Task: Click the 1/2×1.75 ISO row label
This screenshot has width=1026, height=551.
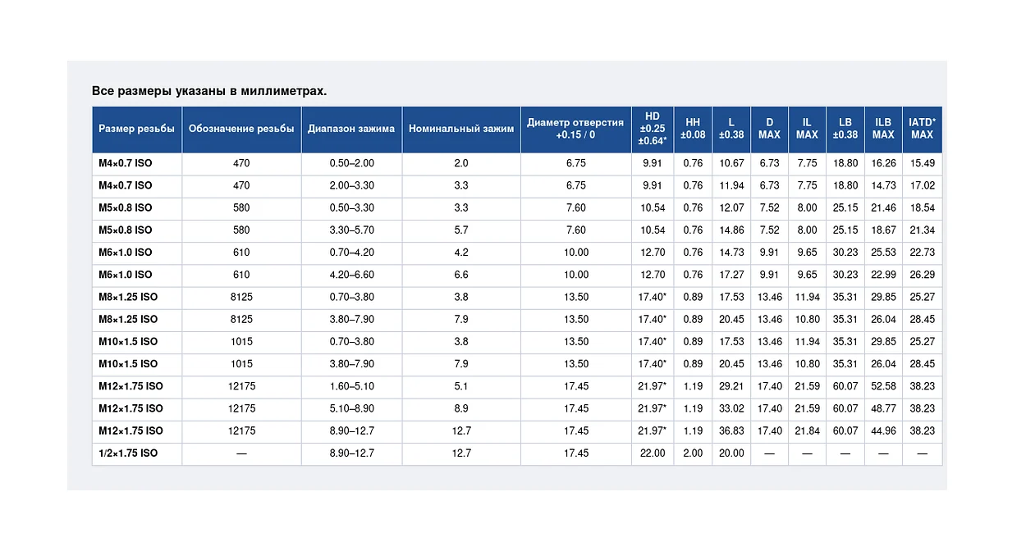Action: point(128,453)
